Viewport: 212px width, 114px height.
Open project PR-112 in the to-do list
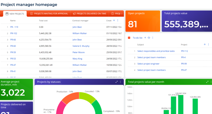[184, 51]
